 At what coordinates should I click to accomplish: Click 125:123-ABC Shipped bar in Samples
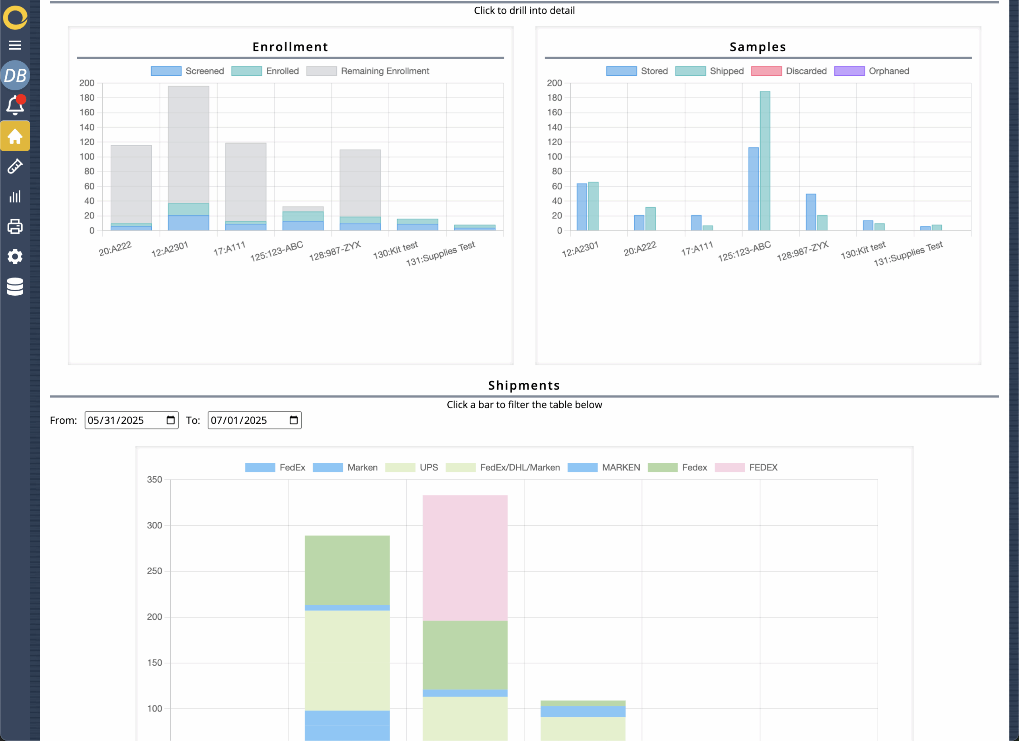(x=765, y=161)
